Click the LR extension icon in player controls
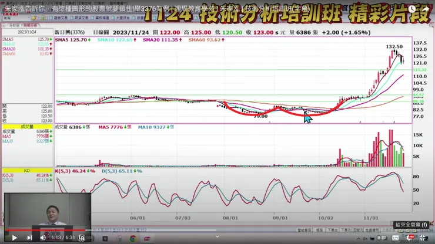The height and width of the screenshot is (244, 435). 81,238
